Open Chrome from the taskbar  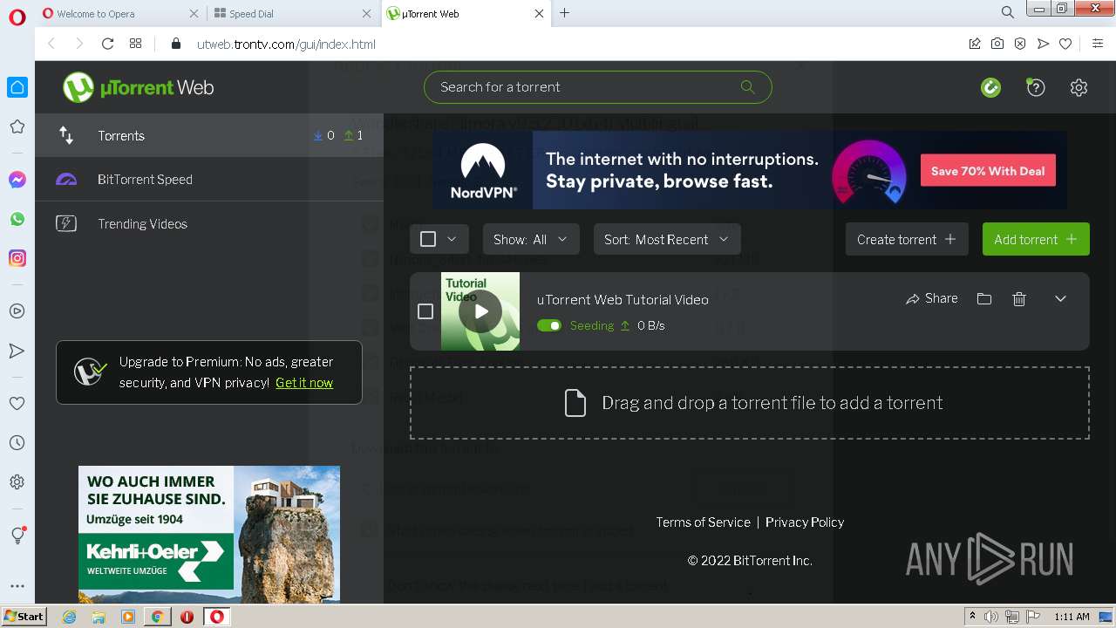pos(157,616)
